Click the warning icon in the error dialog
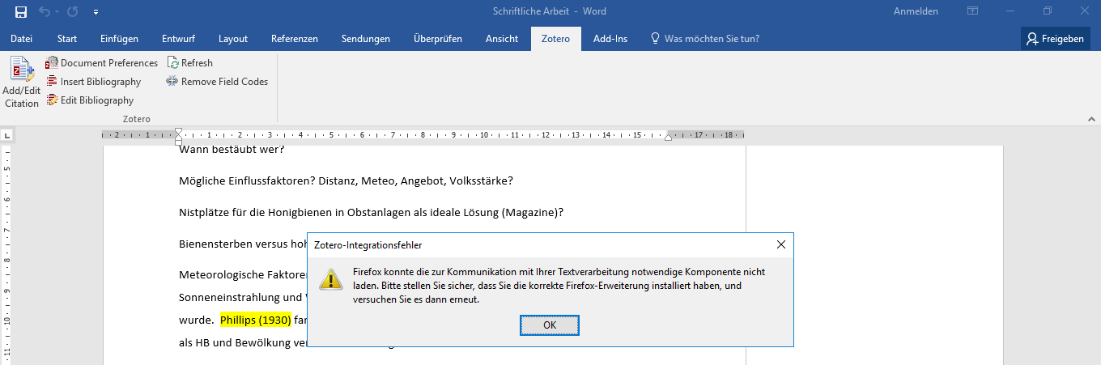The width and height of the screenshot is (1101, 365). point(330,280)
